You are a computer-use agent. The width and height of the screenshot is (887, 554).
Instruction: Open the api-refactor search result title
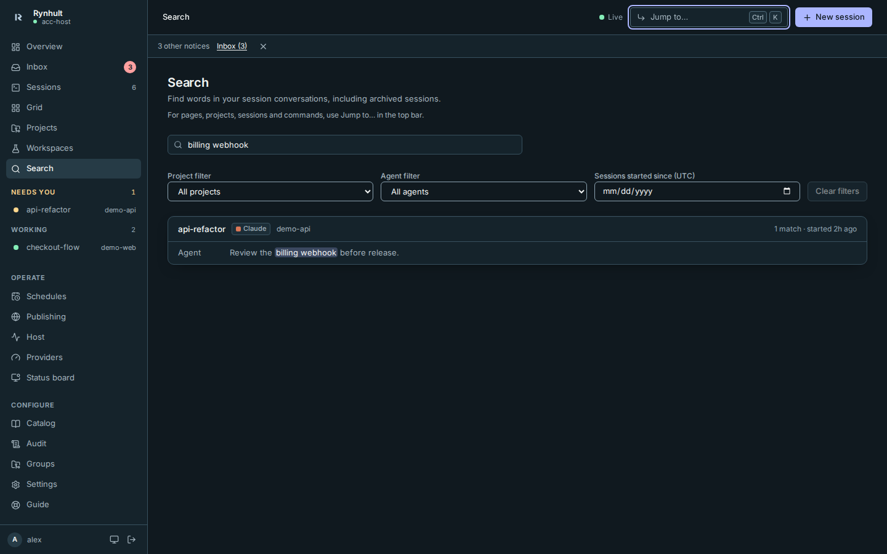201,229
